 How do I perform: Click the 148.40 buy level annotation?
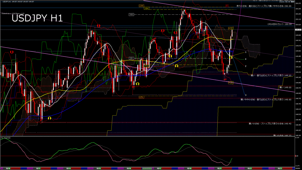point(270,124)
